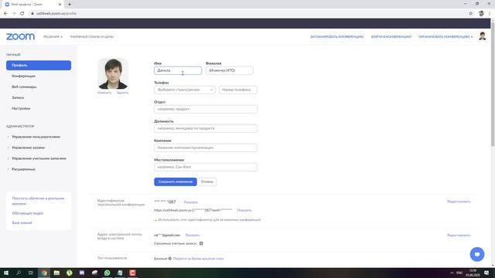
Task: Show the sign-in email address
Action: coord(193,235)
